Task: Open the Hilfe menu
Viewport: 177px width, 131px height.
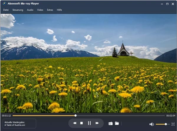Action: (x=59, y=10)
